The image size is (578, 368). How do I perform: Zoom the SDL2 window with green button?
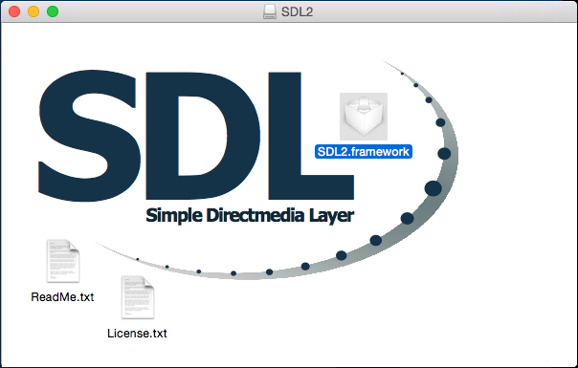point(53,11)
